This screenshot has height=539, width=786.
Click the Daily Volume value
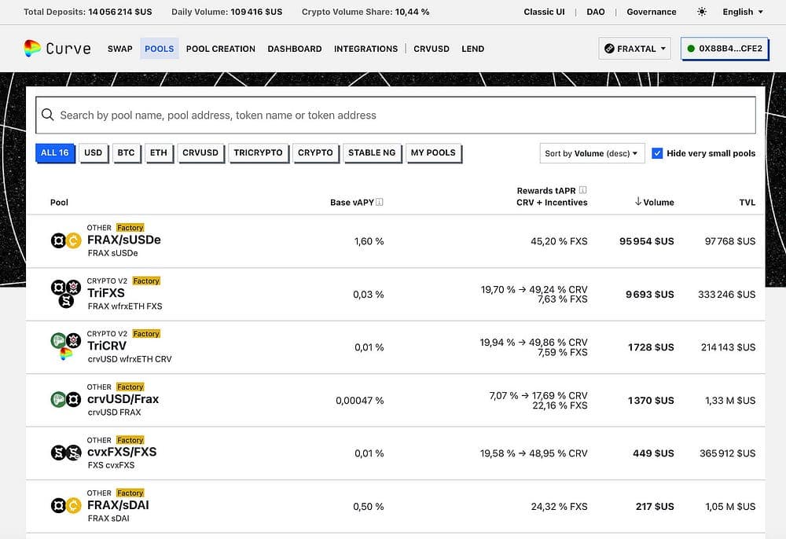pyautogui.click(x=256, y=12)
